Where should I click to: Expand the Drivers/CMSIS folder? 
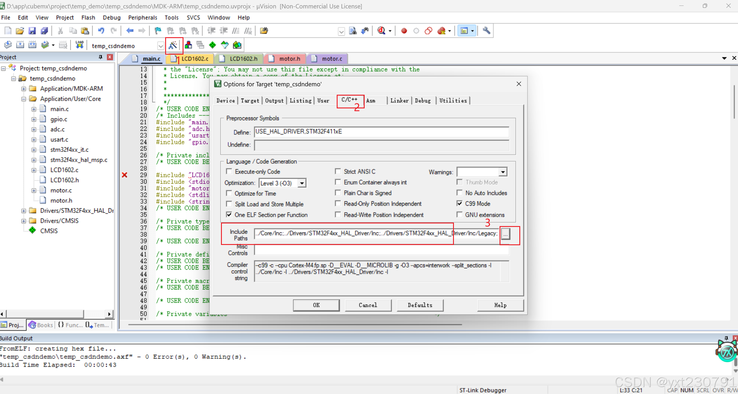(x=24, y=221)
